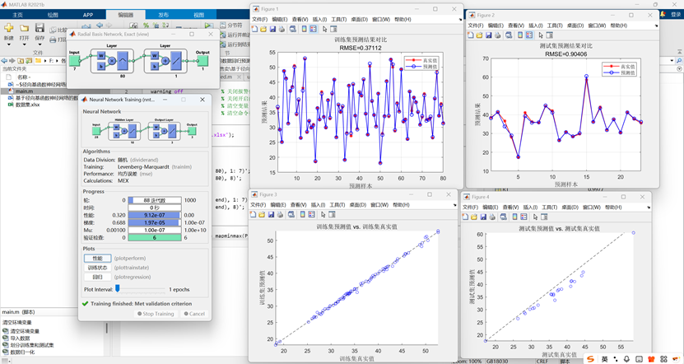
Task: Click the Plot Interval slider handle
Action: (118, 288)
